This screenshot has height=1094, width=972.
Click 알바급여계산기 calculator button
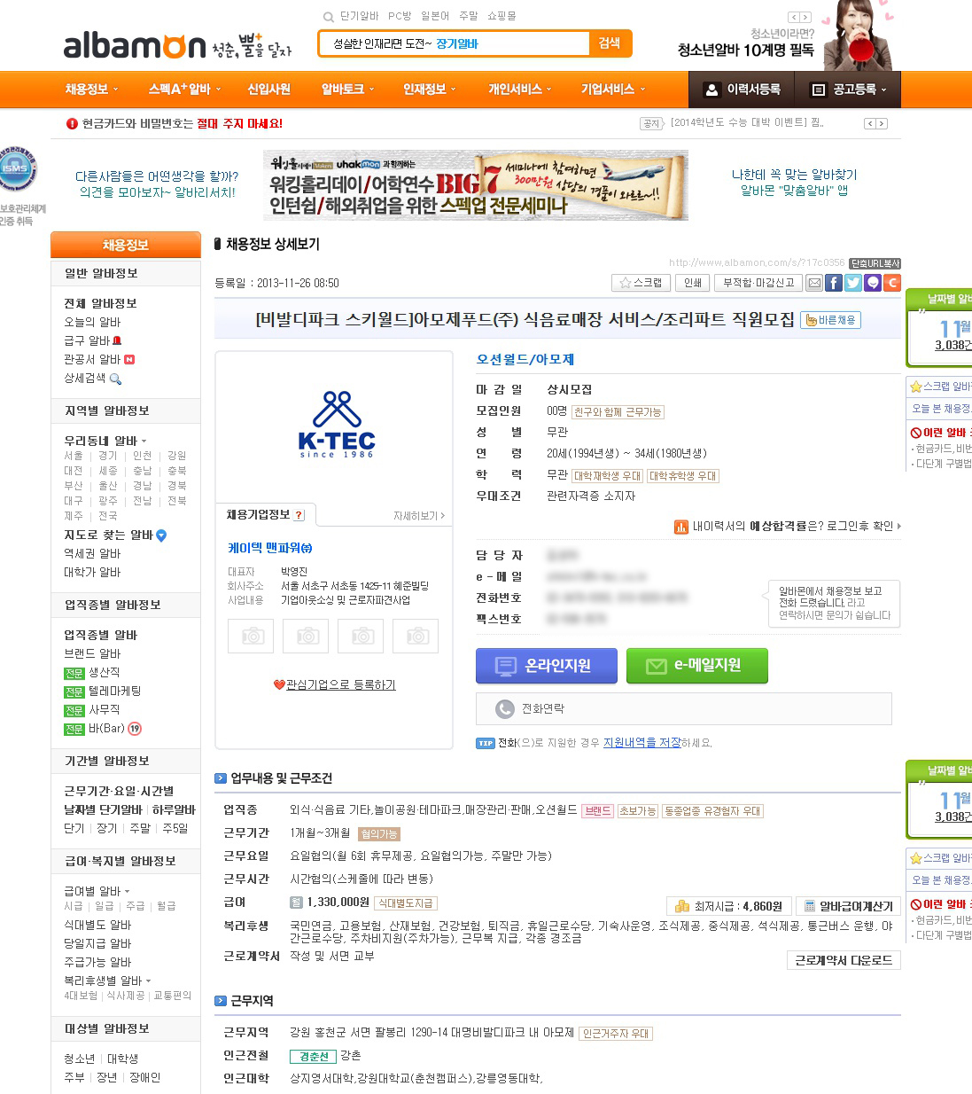tap(848, 906)
